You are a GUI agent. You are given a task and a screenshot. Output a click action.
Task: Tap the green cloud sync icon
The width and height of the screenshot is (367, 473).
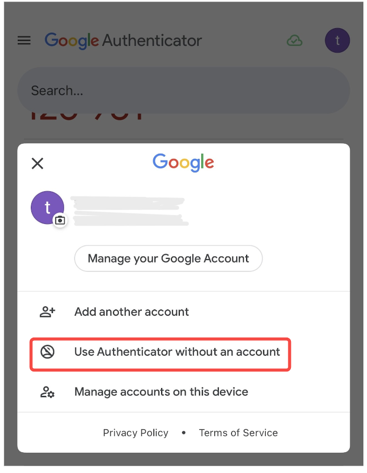(294, 41)
